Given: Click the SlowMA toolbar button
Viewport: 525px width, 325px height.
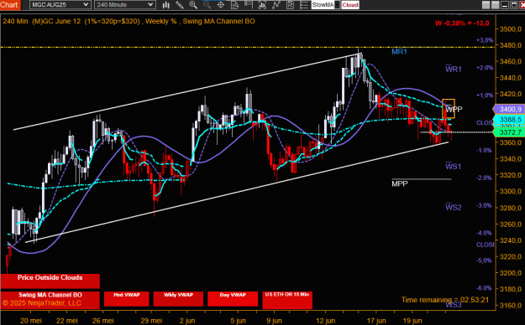Looking at the screenshot, I should (323, 5).
